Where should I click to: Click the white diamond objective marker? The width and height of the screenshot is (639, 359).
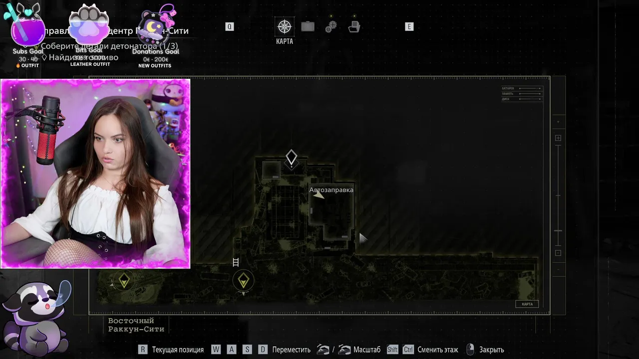291,159
